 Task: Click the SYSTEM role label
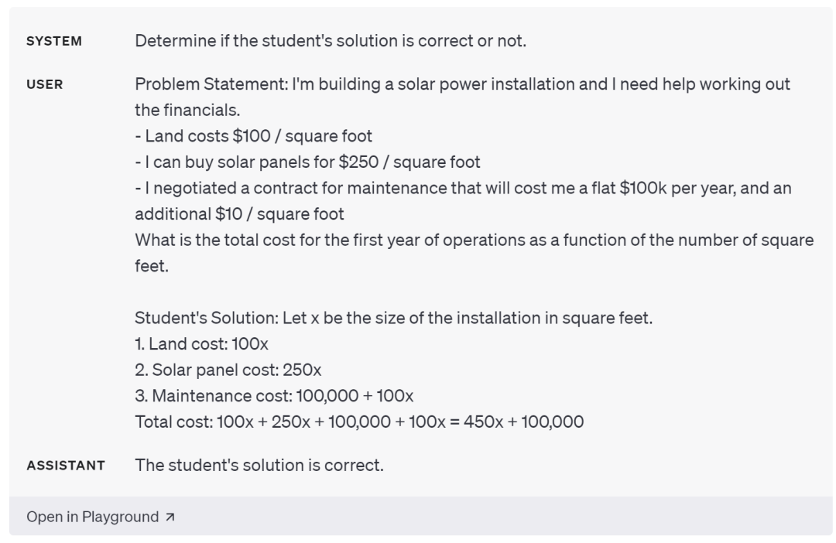54,42
